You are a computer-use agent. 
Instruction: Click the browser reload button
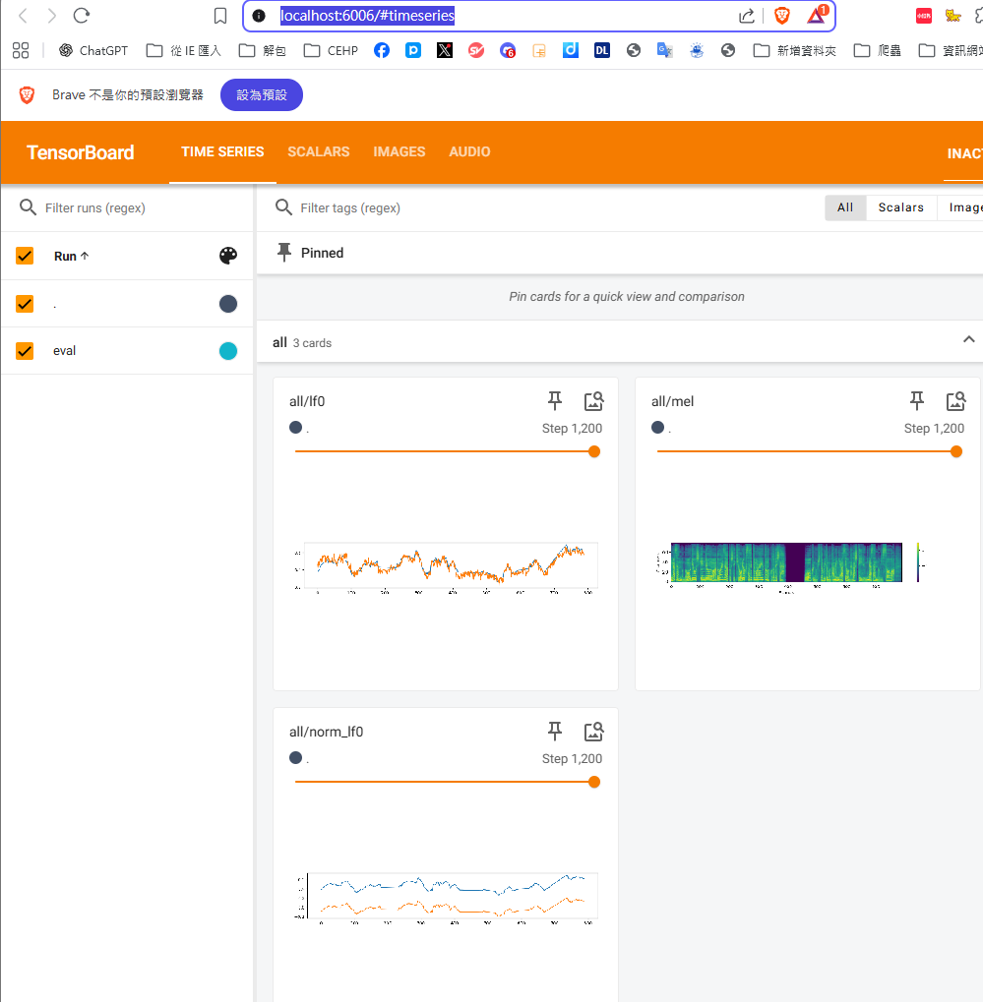pos(83,16)
